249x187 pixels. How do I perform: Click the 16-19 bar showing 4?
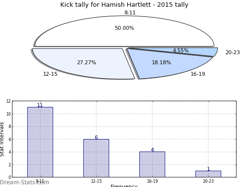[x=152, y=164]
